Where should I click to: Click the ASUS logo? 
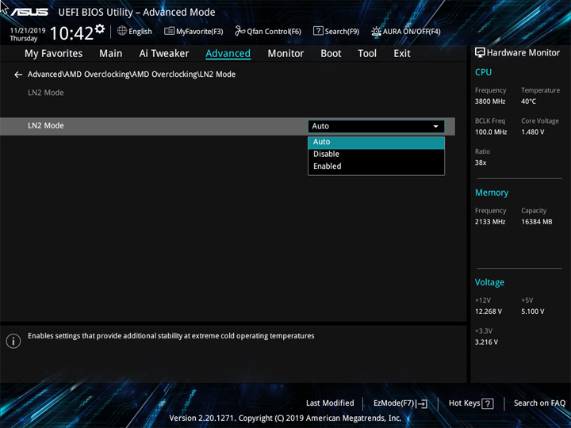(x=29, y=12)
